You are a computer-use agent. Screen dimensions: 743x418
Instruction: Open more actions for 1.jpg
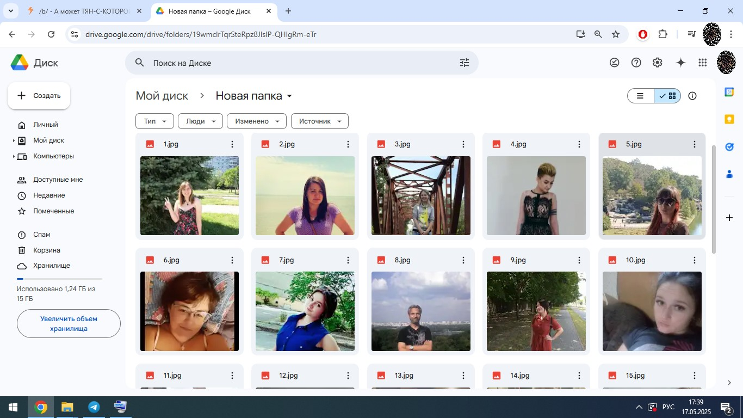[x=232, y=144]
